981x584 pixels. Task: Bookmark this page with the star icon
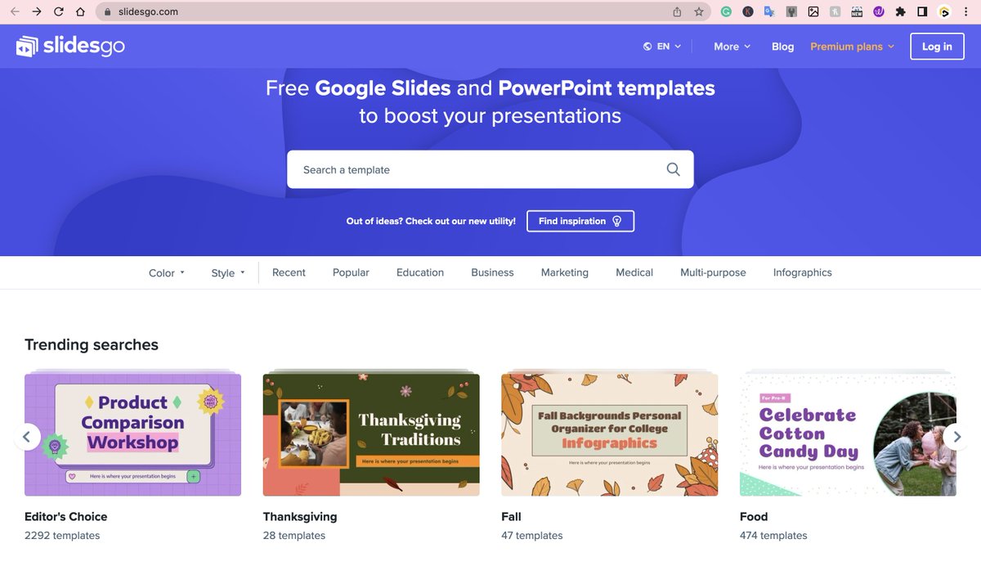point(699,11)
